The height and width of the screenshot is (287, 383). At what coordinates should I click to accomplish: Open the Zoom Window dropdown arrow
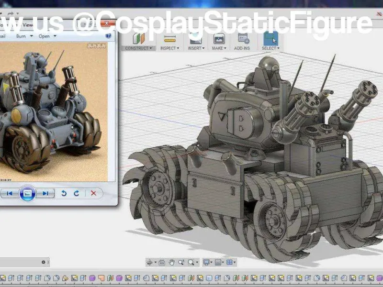(197, 263)
